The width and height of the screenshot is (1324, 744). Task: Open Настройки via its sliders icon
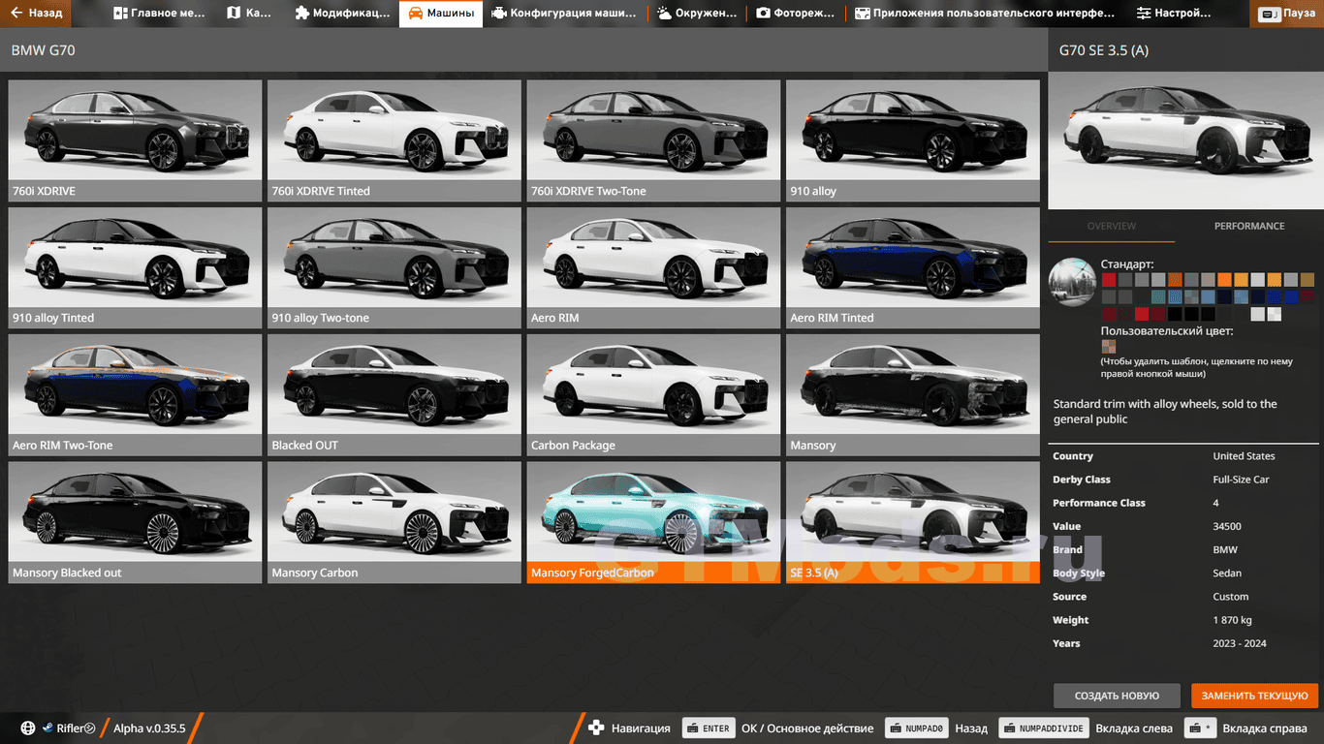point(1144,14)
